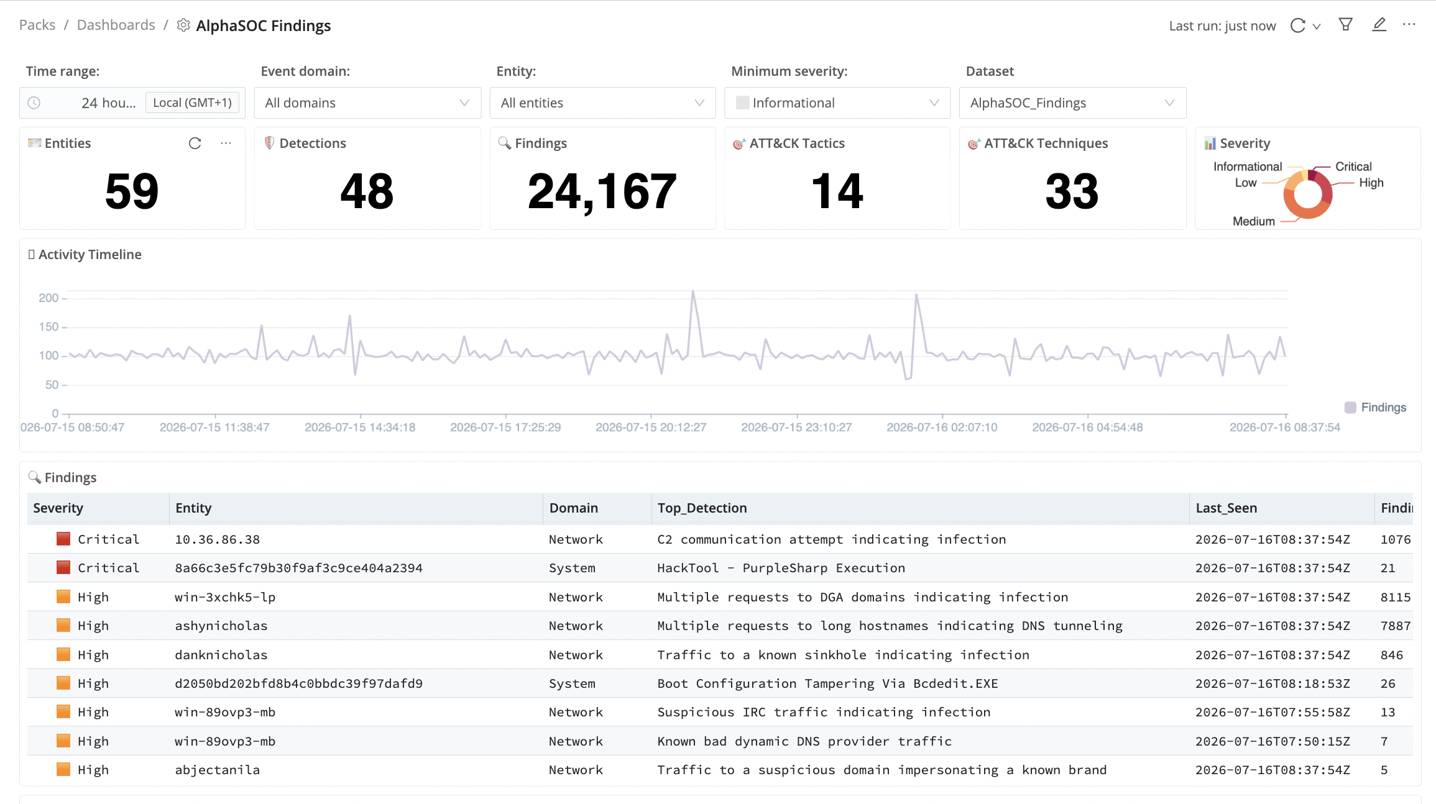The image size is (1436, 804).
Task: Click entity ashynicholas
Action: point(221,626)
